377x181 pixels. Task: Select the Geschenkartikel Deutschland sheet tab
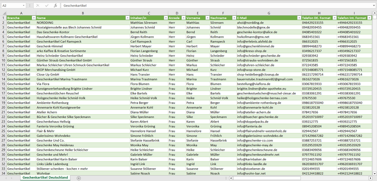pyautogui.click(x=45, y=178)
